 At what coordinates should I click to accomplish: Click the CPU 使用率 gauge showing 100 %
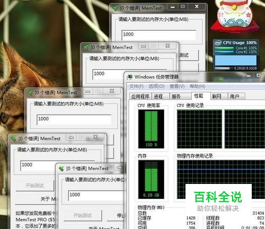(x=151, y=129)
